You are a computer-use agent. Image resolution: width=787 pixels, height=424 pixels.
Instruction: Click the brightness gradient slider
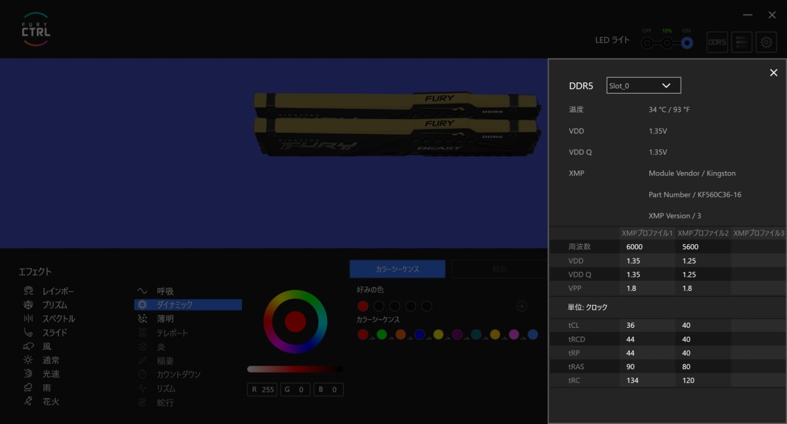pos(295,369)
